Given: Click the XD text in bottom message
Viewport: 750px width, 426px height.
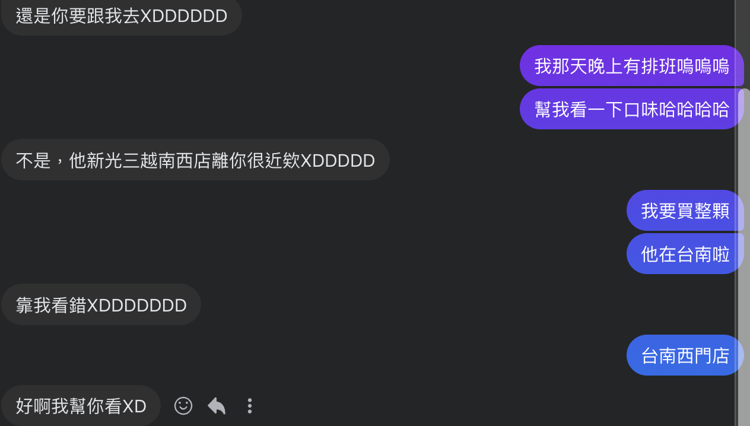Looking at the screenshot, I should pos(134,406).
